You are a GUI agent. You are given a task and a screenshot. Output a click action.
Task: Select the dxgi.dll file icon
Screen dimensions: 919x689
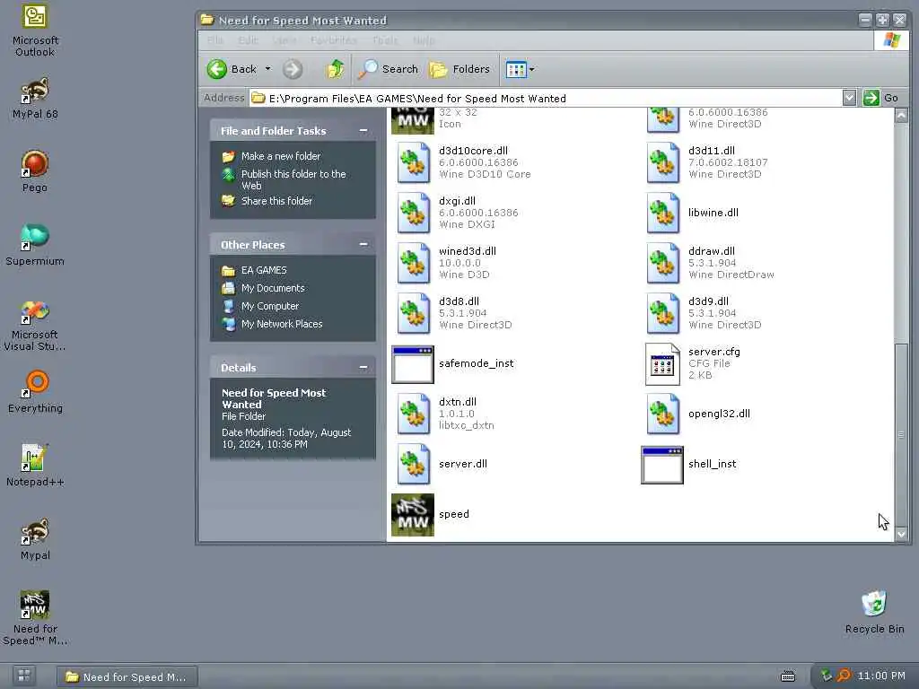(x=413, y=213)
